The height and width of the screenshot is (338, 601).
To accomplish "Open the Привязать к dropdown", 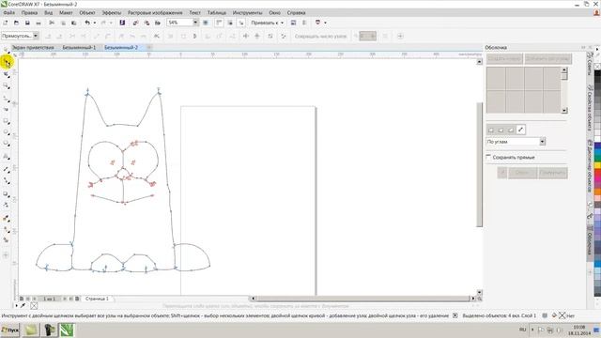I will point(267,23).
